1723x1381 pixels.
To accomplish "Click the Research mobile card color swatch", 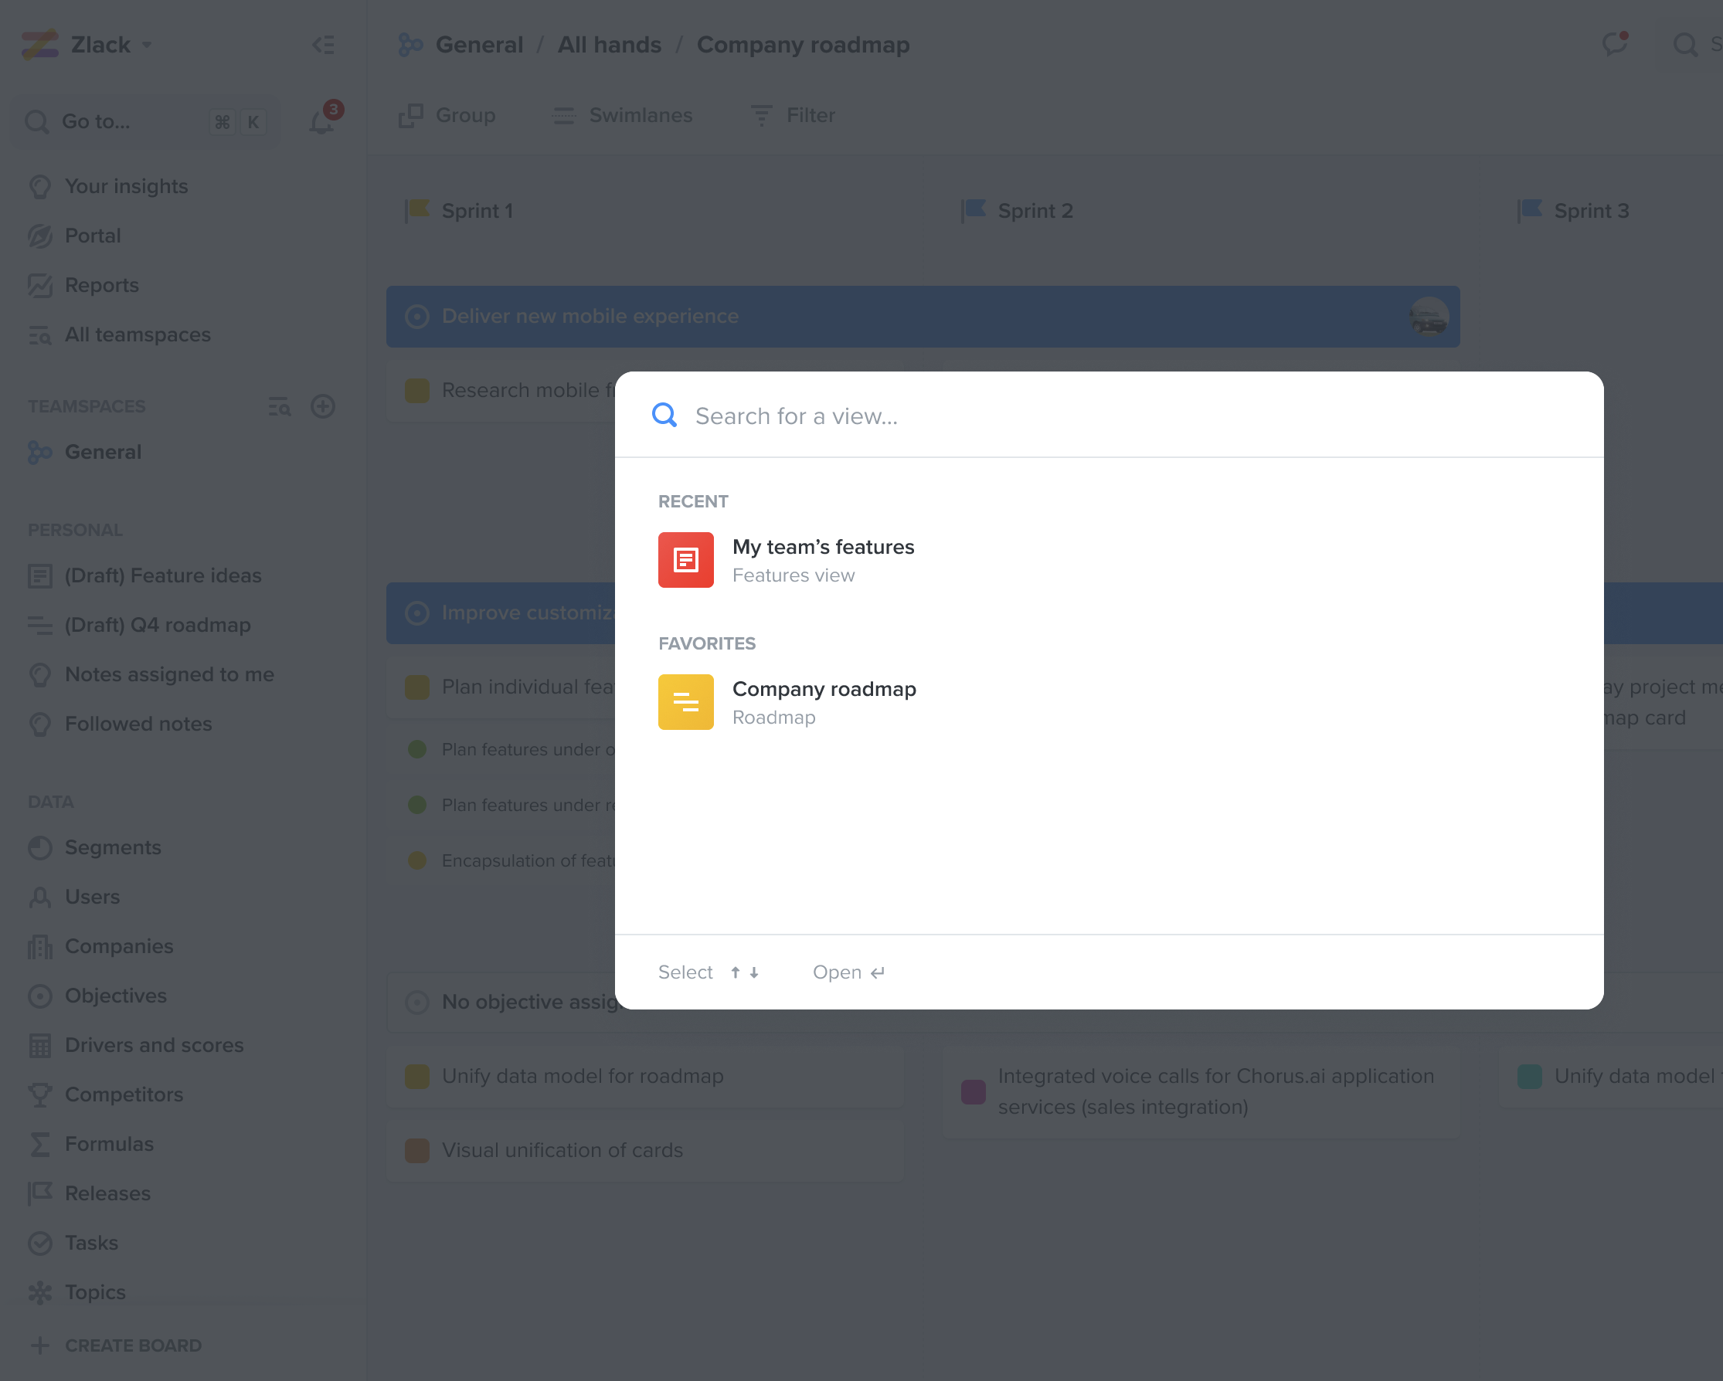I will pos(417,391).
